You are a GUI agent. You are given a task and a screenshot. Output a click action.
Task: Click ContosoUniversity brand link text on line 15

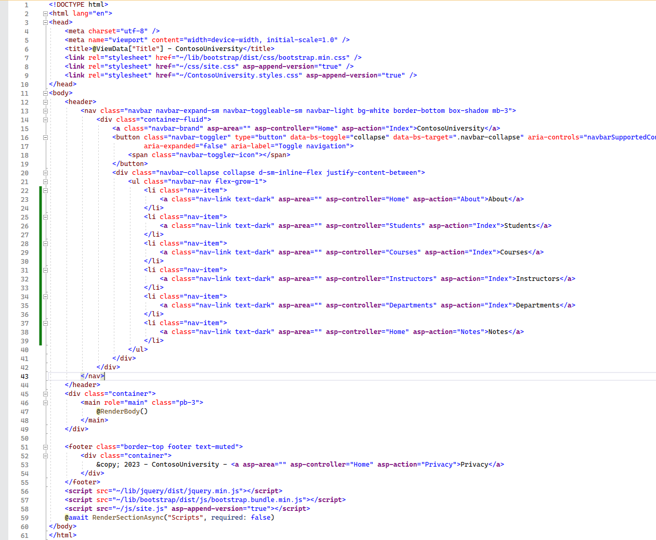pyautogui.click(x=451, y=128)
